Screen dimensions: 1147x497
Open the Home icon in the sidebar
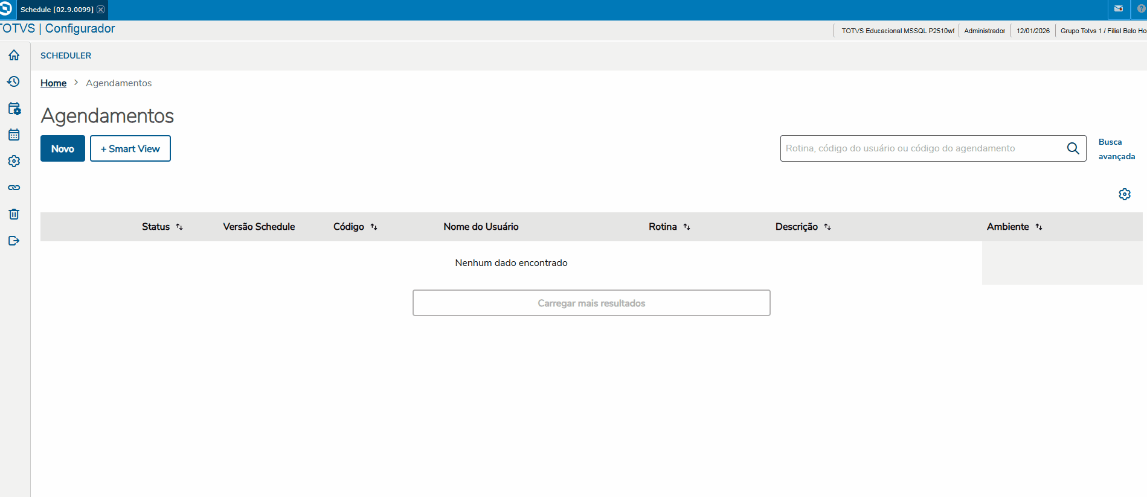[x=14, y=55]
